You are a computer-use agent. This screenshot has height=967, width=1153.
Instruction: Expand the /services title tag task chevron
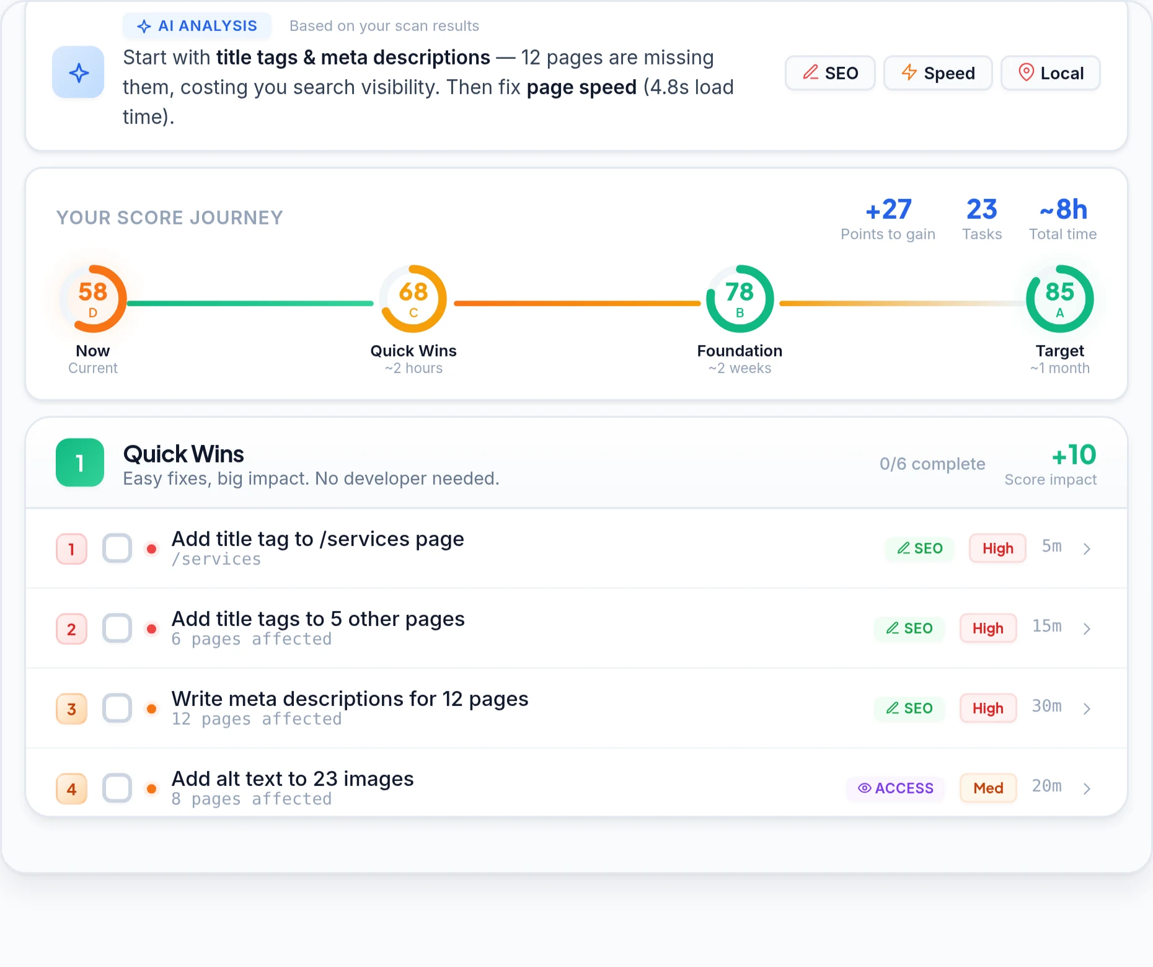(x=1087, y=549)
